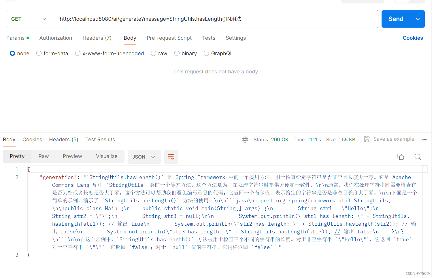Click line number 3 in the response
The image size is (434, 278).
click(x=17, y=255)
